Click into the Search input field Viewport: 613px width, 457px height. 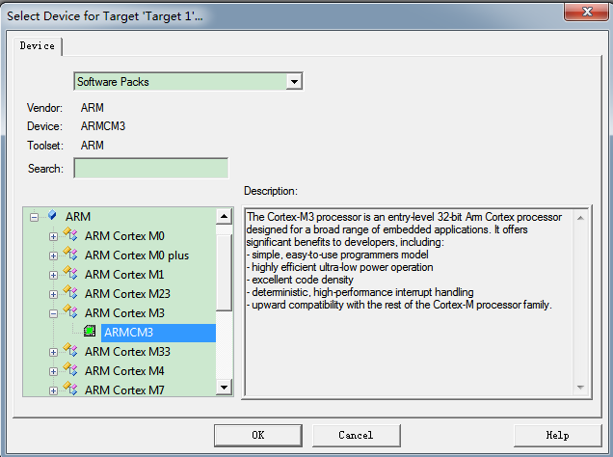(150, 169)
